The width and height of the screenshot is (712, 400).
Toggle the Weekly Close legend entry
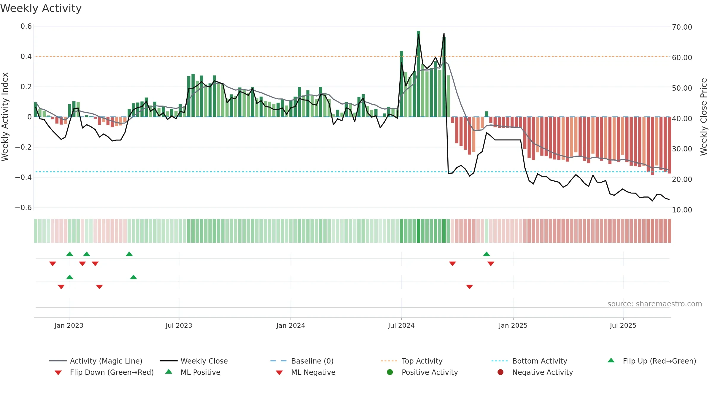pyautogui.click(x=194, y=361)
